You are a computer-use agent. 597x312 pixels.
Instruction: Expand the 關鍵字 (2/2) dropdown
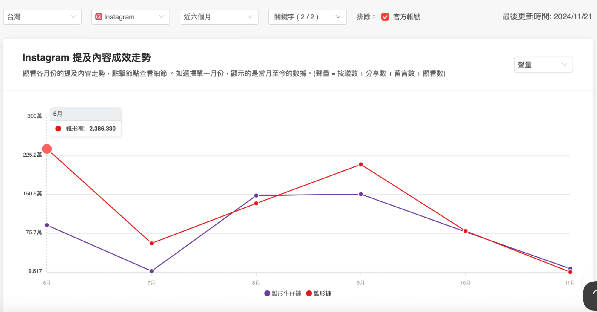click(307, 17)
